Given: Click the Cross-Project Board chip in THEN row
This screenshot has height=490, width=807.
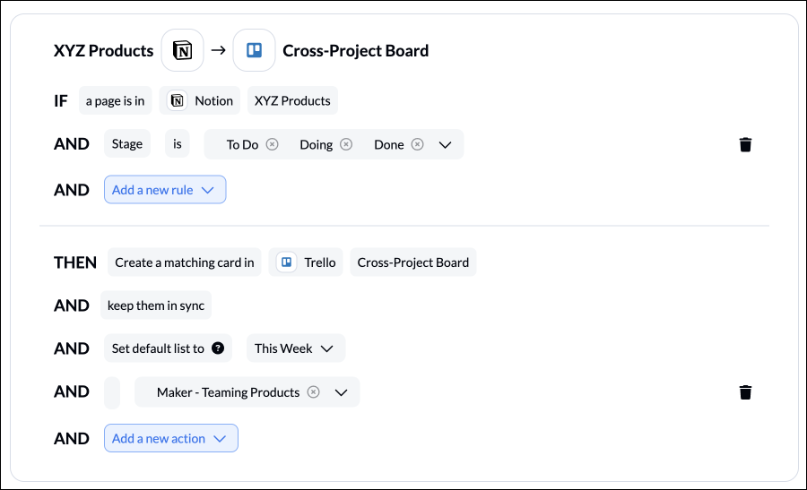Looking at the screenshot, I should [413, 262].
